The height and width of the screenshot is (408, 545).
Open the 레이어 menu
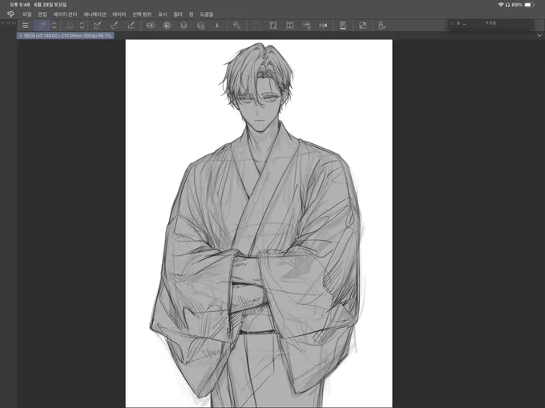[119, 14]
